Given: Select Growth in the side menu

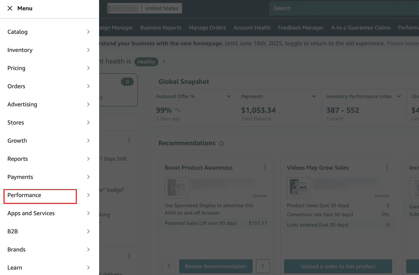Looking at the screenshot, I should point(17,141).
